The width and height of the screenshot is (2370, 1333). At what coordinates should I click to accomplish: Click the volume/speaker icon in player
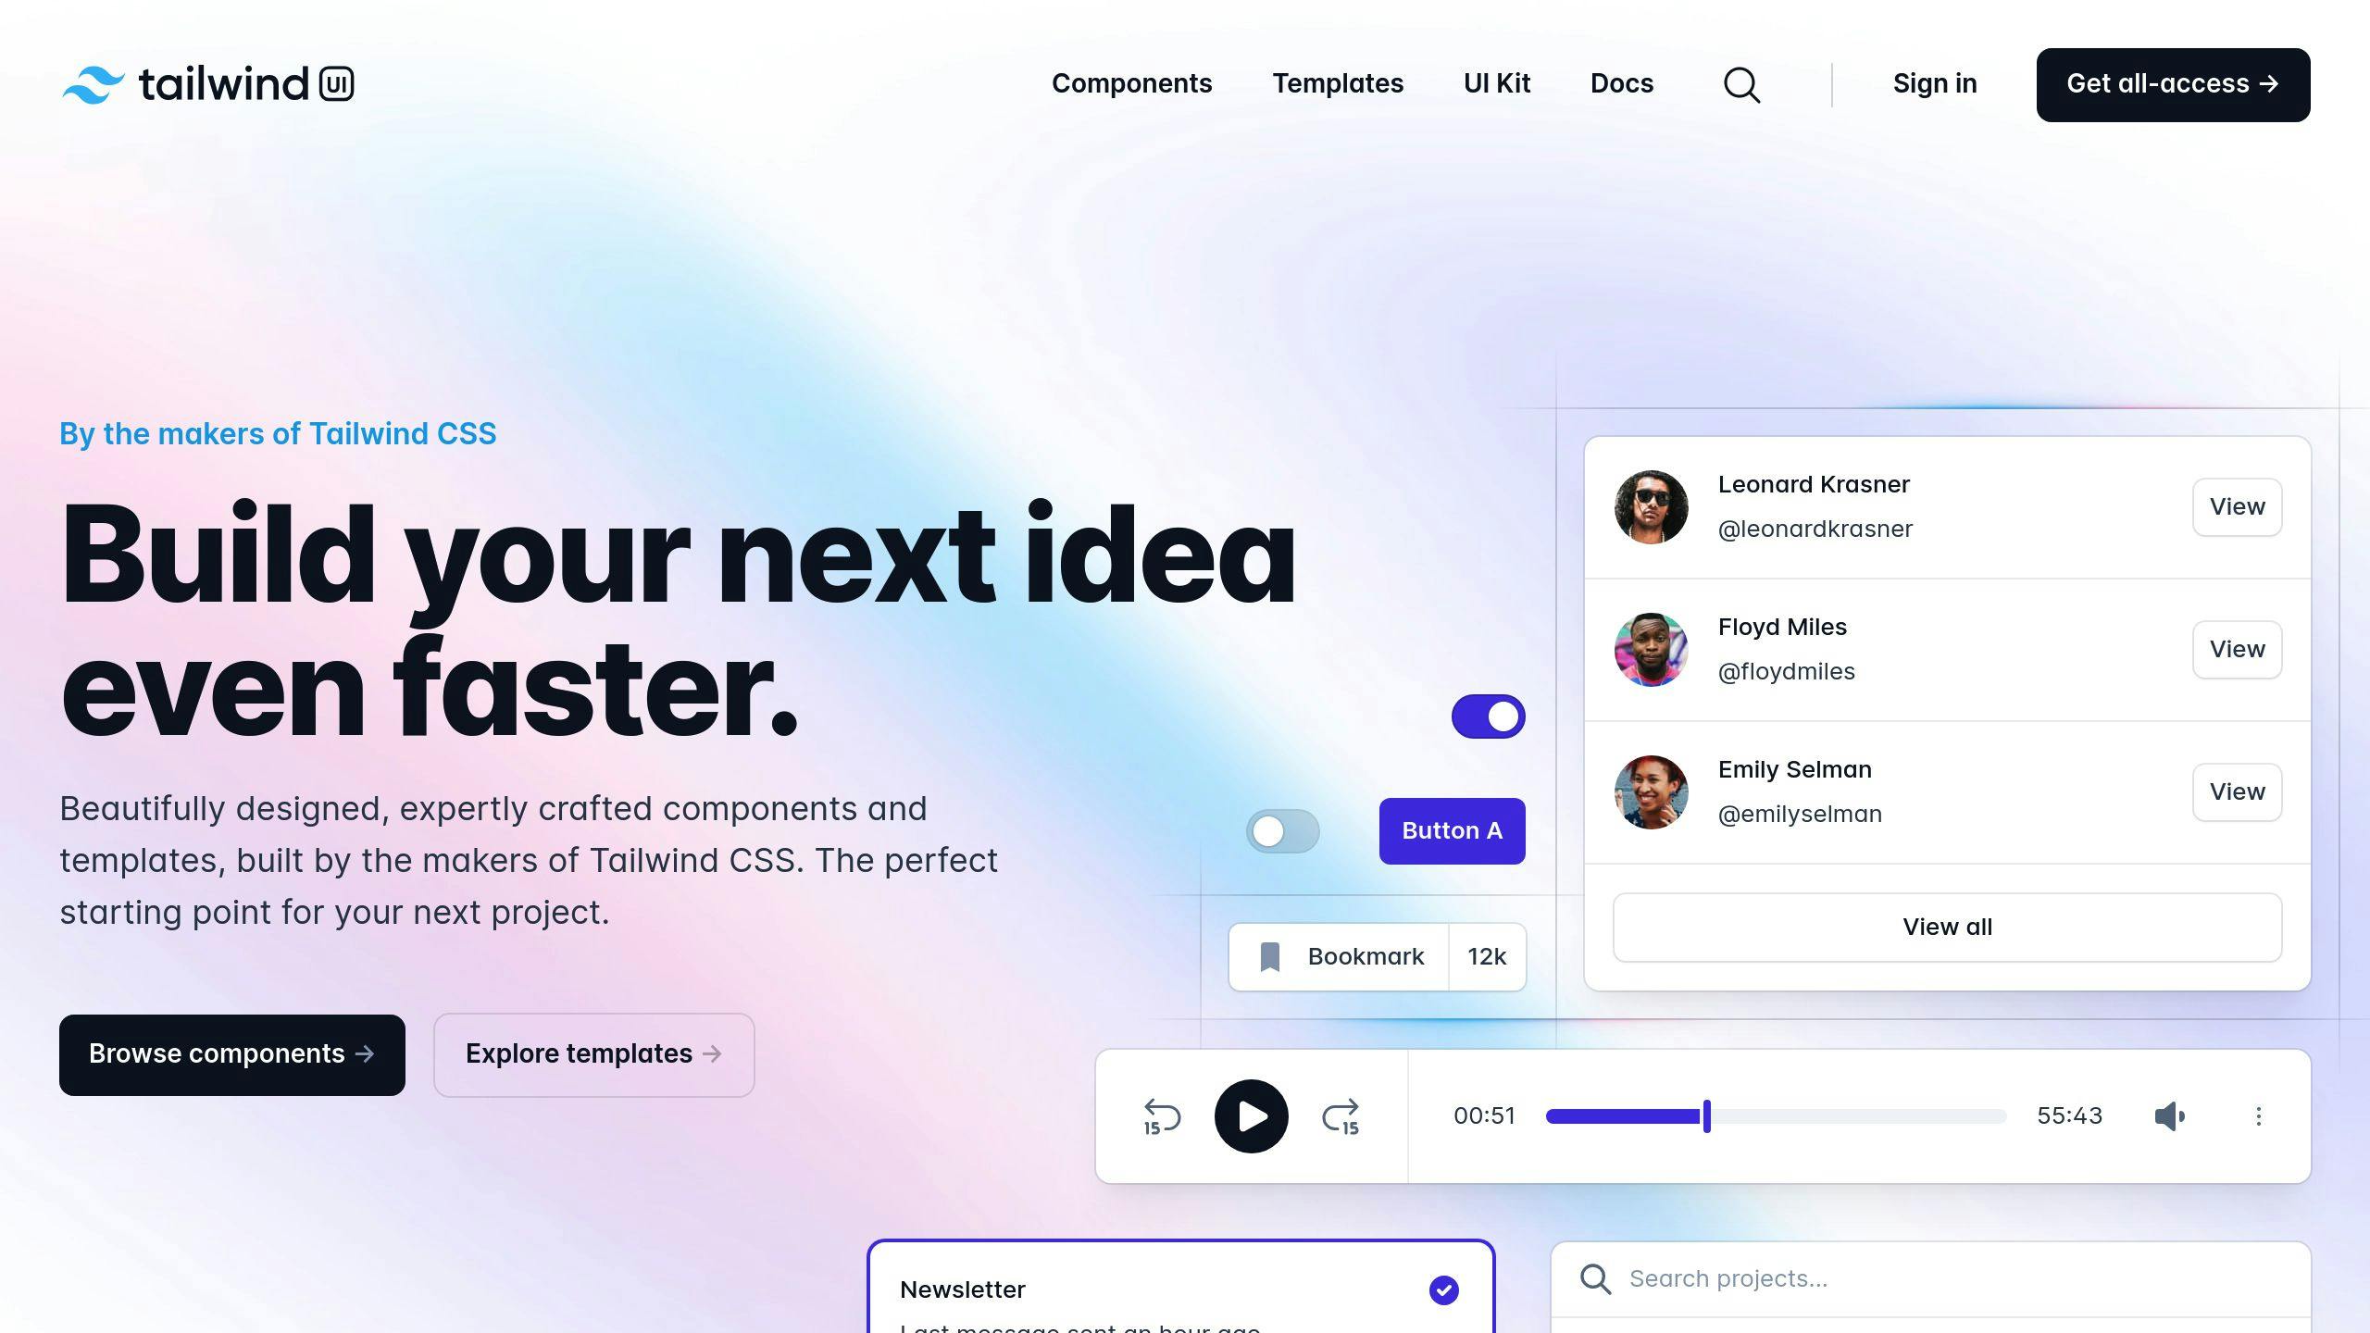2170,1116
